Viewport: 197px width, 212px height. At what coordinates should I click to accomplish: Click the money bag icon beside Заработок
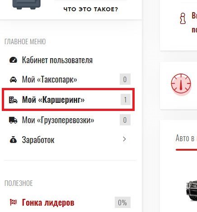click(x=13, y=139)
